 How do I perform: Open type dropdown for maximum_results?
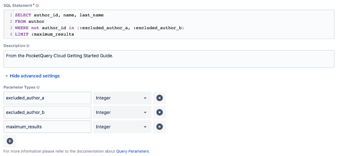(122, 127)
